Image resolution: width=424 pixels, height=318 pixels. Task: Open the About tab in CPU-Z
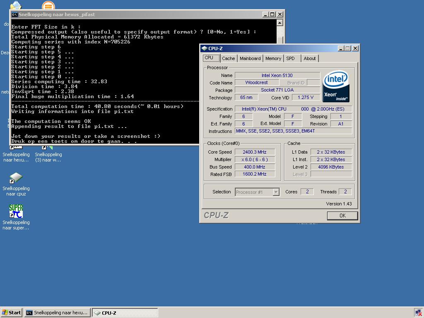[x=310, y=58]
